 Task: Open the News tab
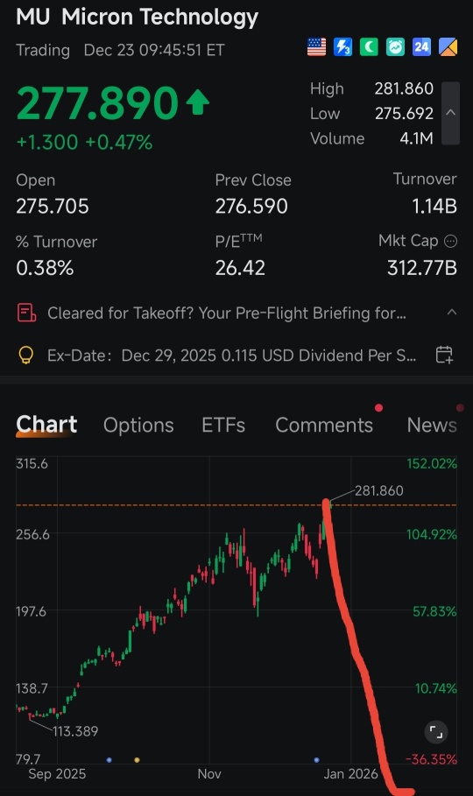432,425
